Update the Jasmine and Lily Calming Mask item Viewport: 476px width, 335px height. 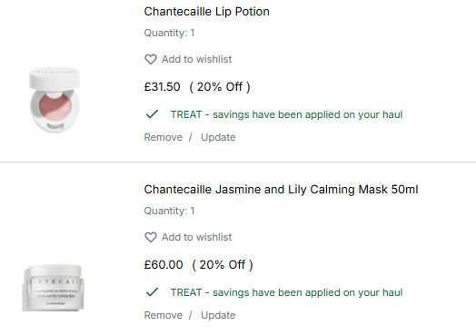[x=218, y=315]
